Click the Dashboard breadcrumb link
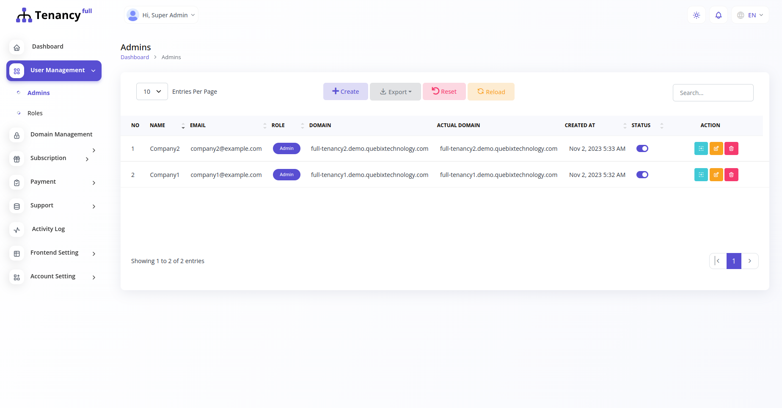Image resolution: width=782 pixels, height=408 pixels. coord(135,57)
